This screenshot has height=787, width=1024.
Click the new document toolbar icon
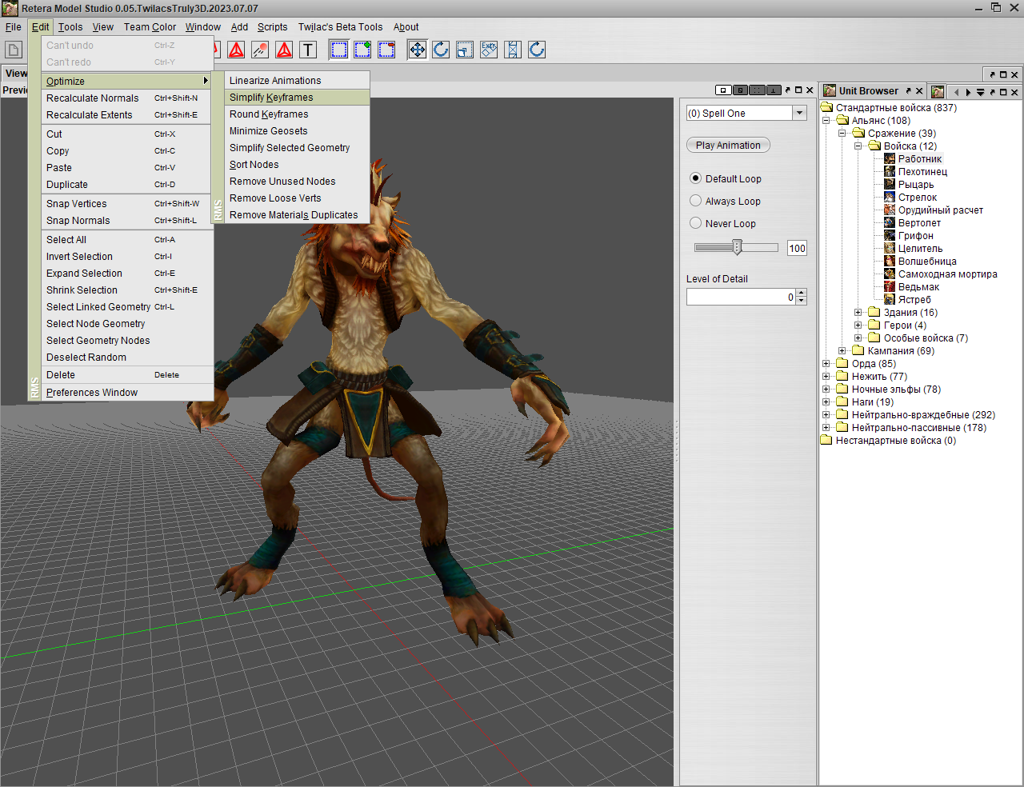point(14,50)
